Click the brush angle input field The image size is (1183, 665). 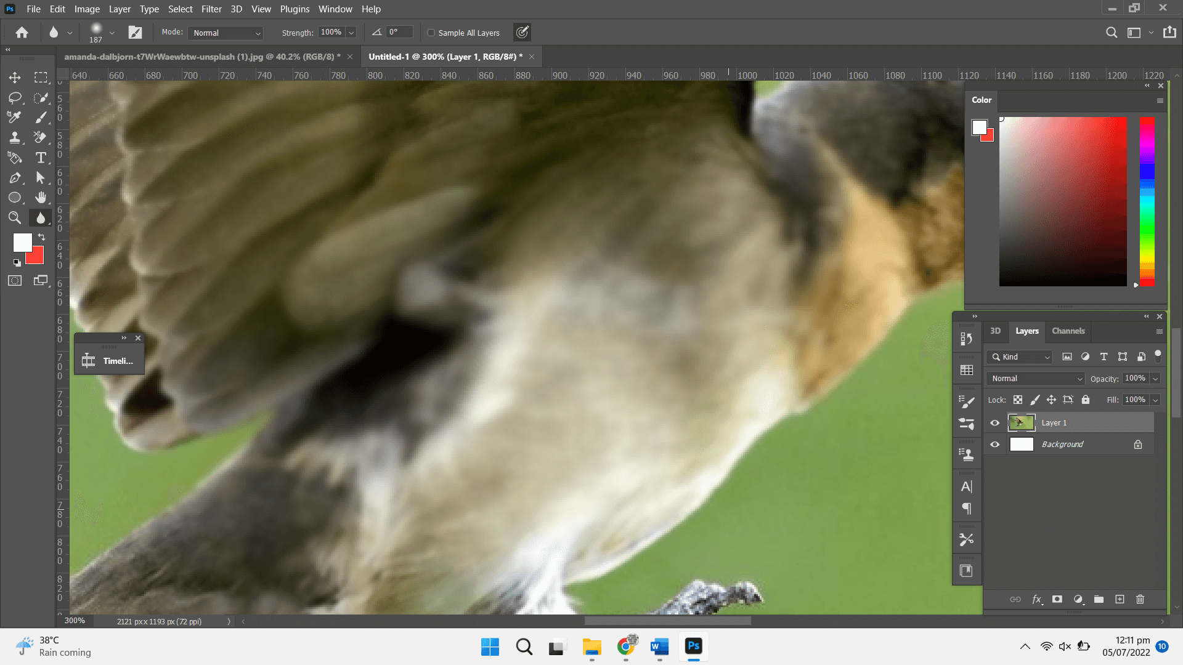click(399, 32)
